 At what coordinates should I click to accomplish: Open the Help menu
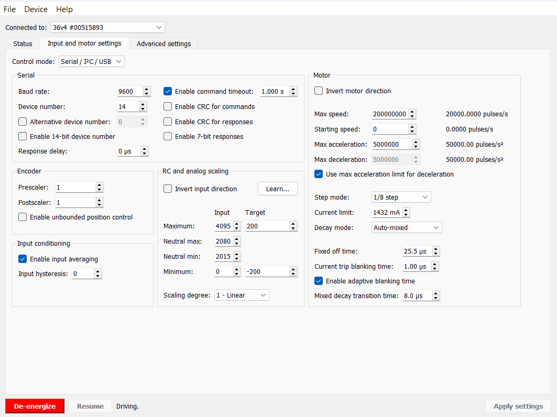64,9
